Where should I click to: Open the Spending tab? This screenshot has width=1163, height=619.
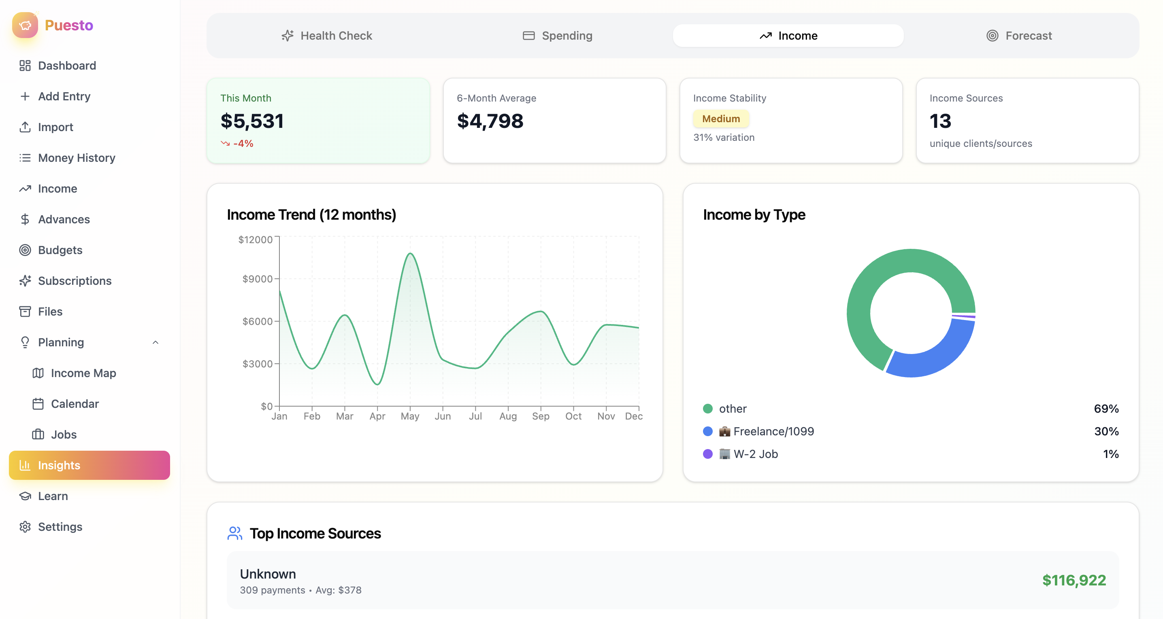point(557,36)
